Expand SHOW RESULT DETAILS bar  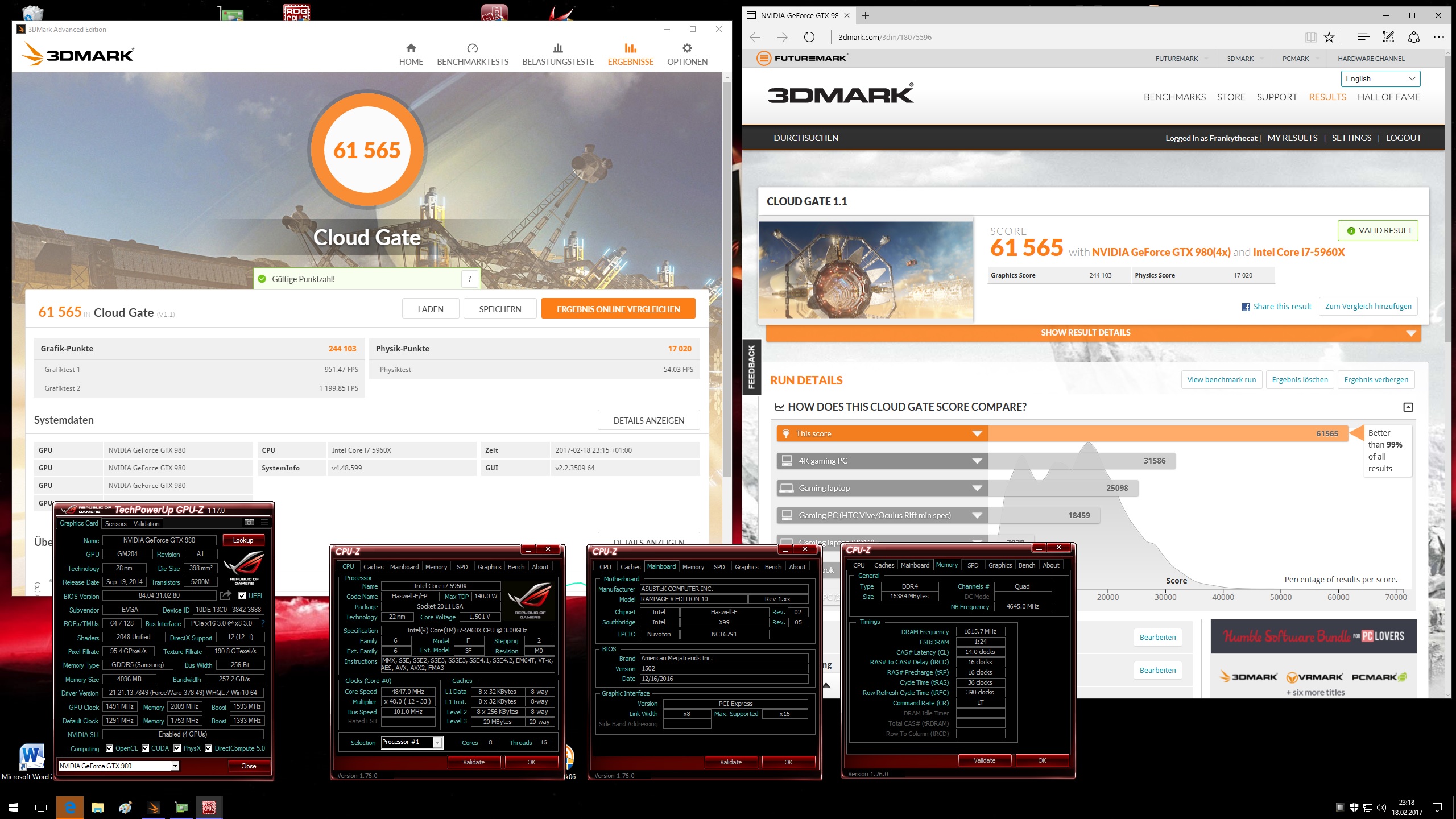click(x=1093, y=333)
